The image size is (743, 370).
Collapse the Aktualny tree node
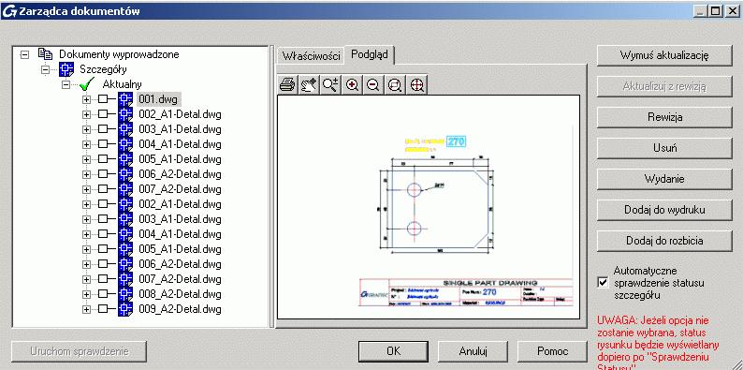pyautogui.click(x=66, y=85)
